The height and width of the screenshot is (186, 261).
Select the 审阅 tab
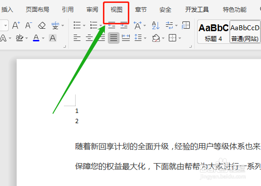92,10
